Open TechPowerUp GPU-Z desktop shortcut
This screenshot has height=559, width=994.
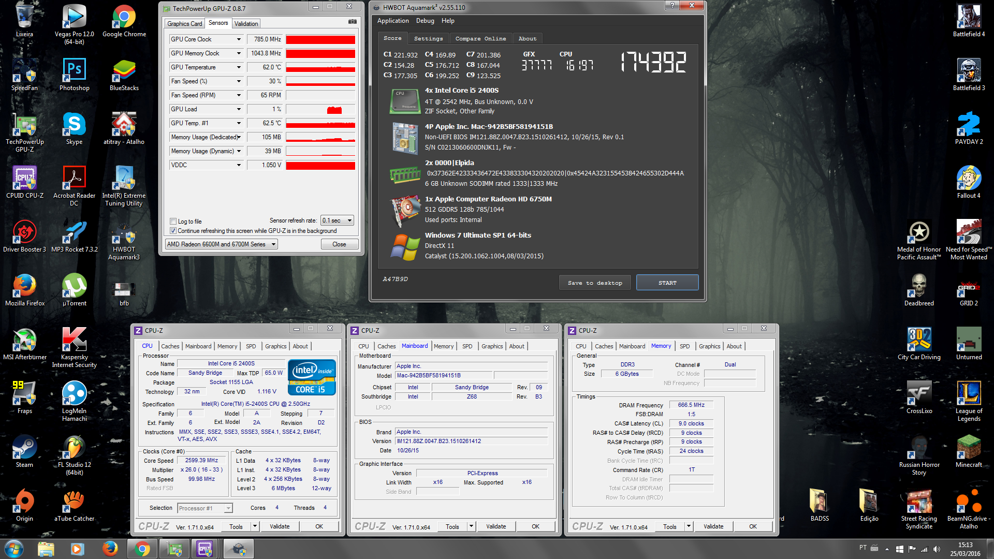click(24, 132)
